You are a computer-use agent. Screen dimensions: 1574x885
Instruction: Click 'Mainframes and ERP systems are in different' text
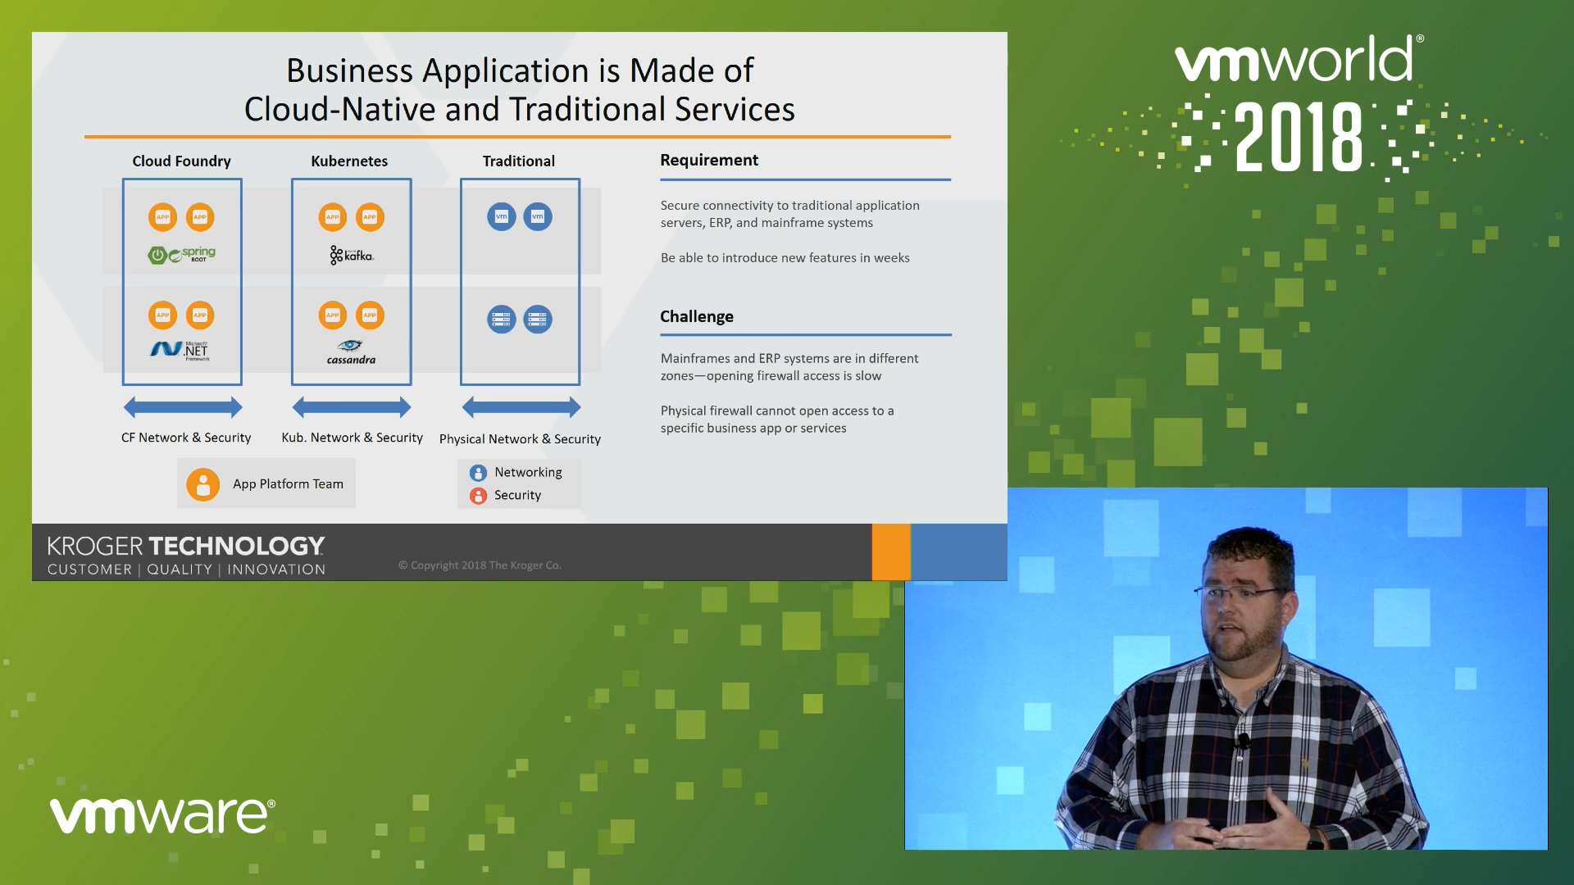789,359
